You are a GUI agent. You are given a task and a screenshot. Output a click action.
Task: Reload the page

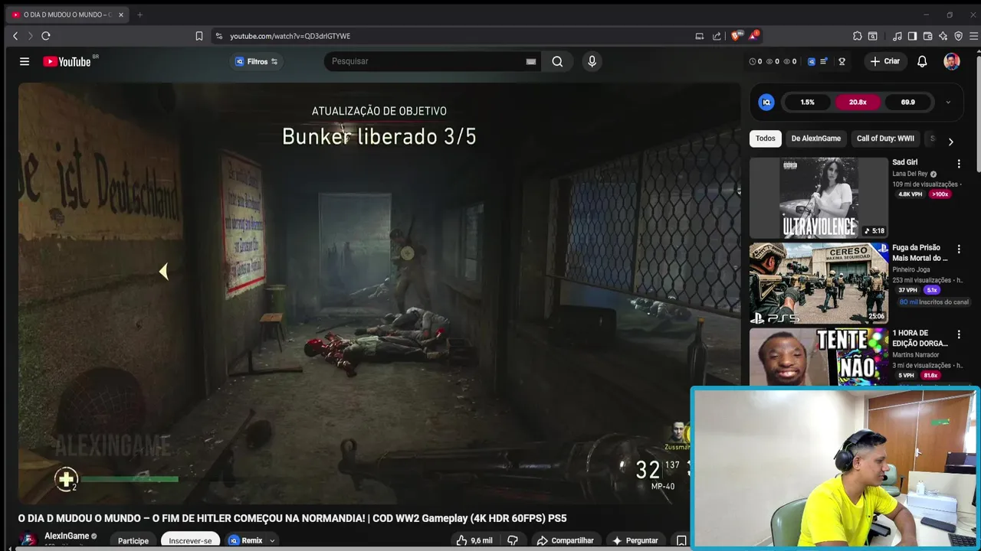point(46,36)
